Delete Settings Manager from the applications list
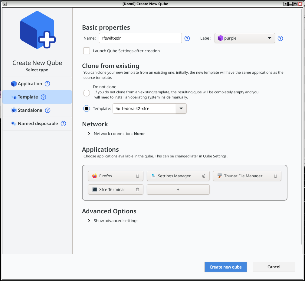 204,176
